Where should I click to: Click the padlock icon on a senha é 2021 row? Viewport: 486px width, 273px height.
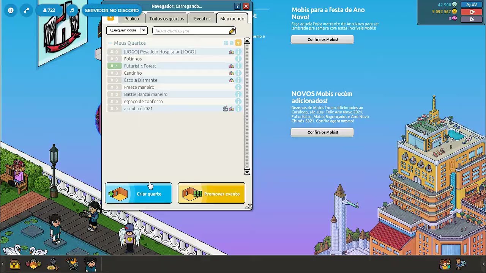(225, 109)
